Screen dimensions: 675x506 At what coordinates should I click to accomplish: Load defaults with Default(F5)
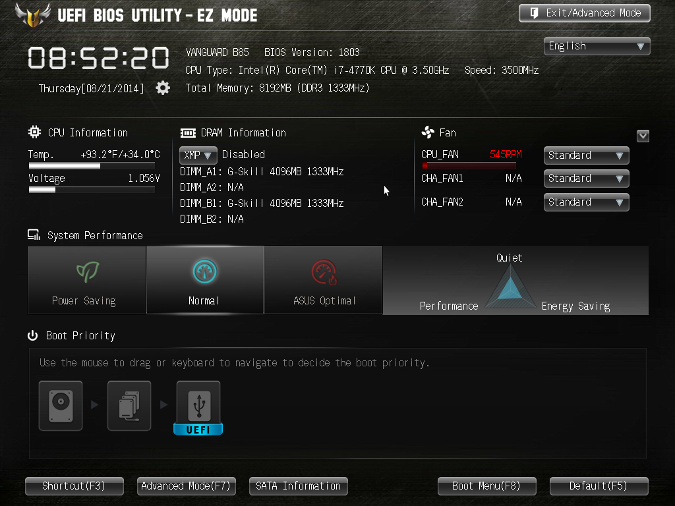[599, 486]
